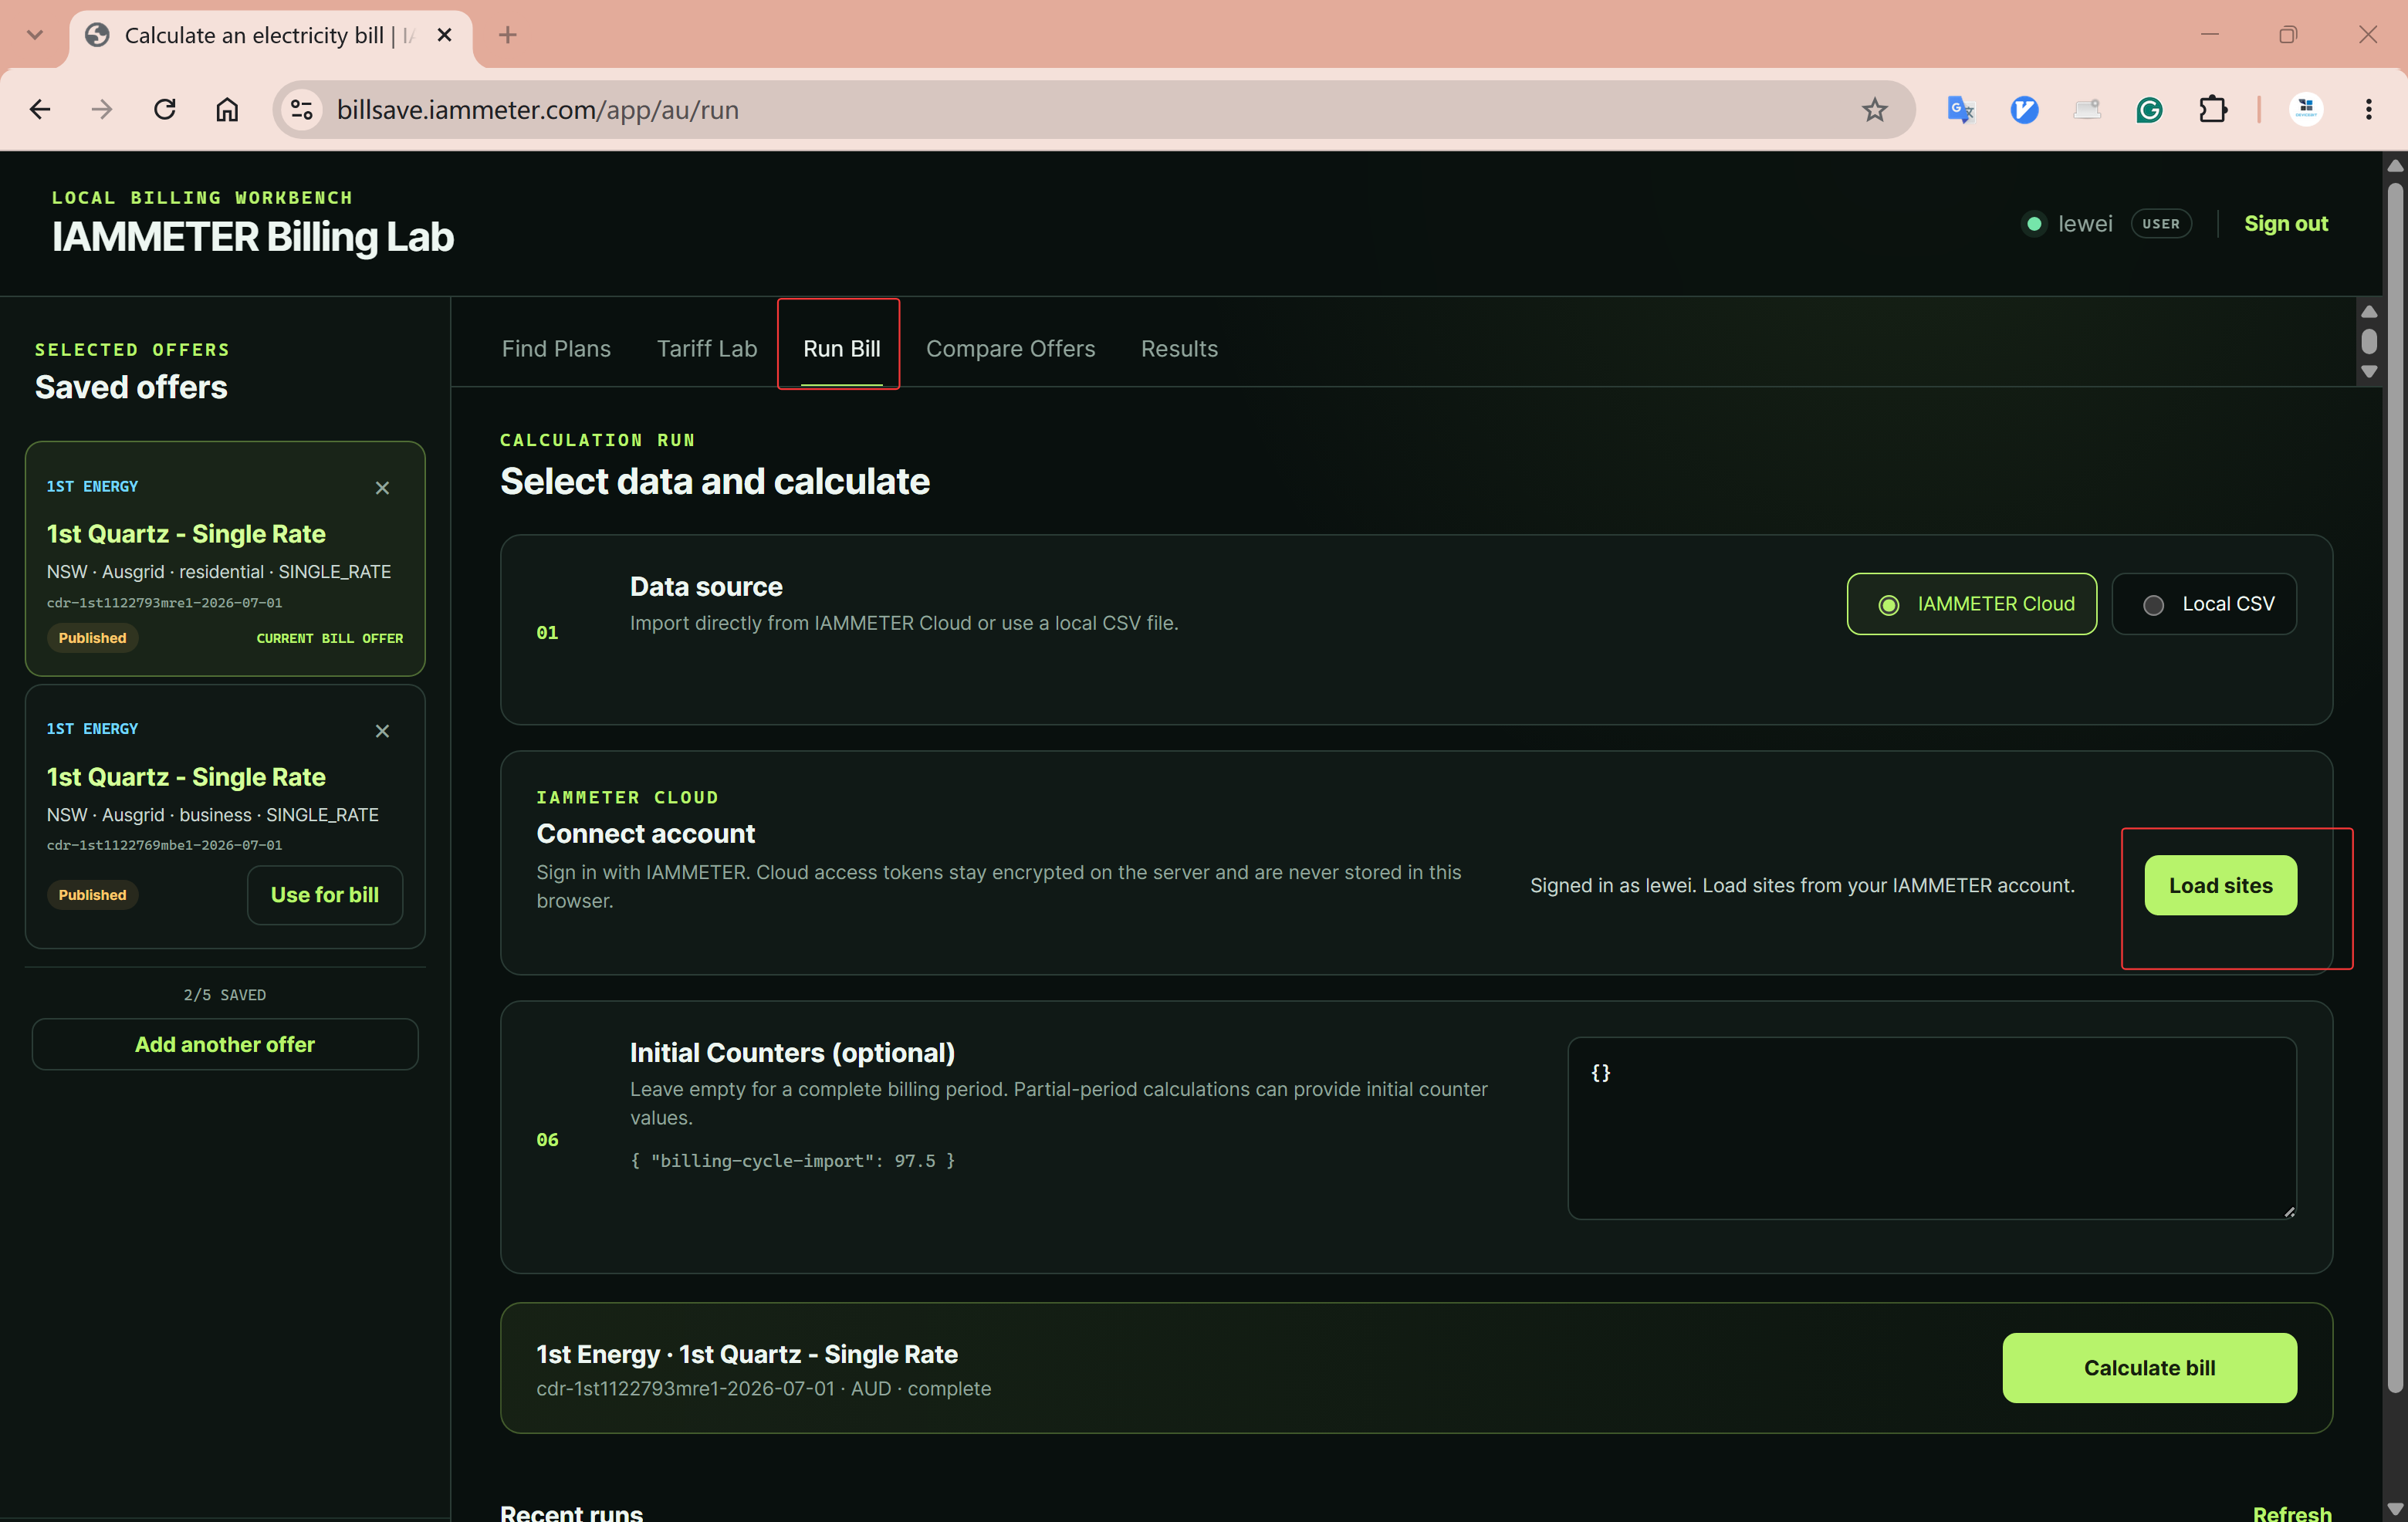Select the residential 1st Quartz offer title
This screenshot has height=1522, width=2408.
186,534
